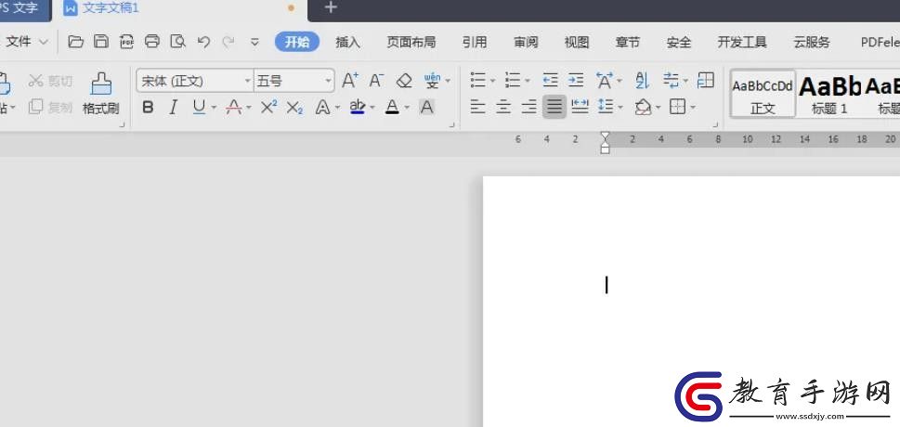Expand the Chinese layout dropdown arrow
Image resolution: width=900 pixels, height=427 pixels.
pos(619,81)
